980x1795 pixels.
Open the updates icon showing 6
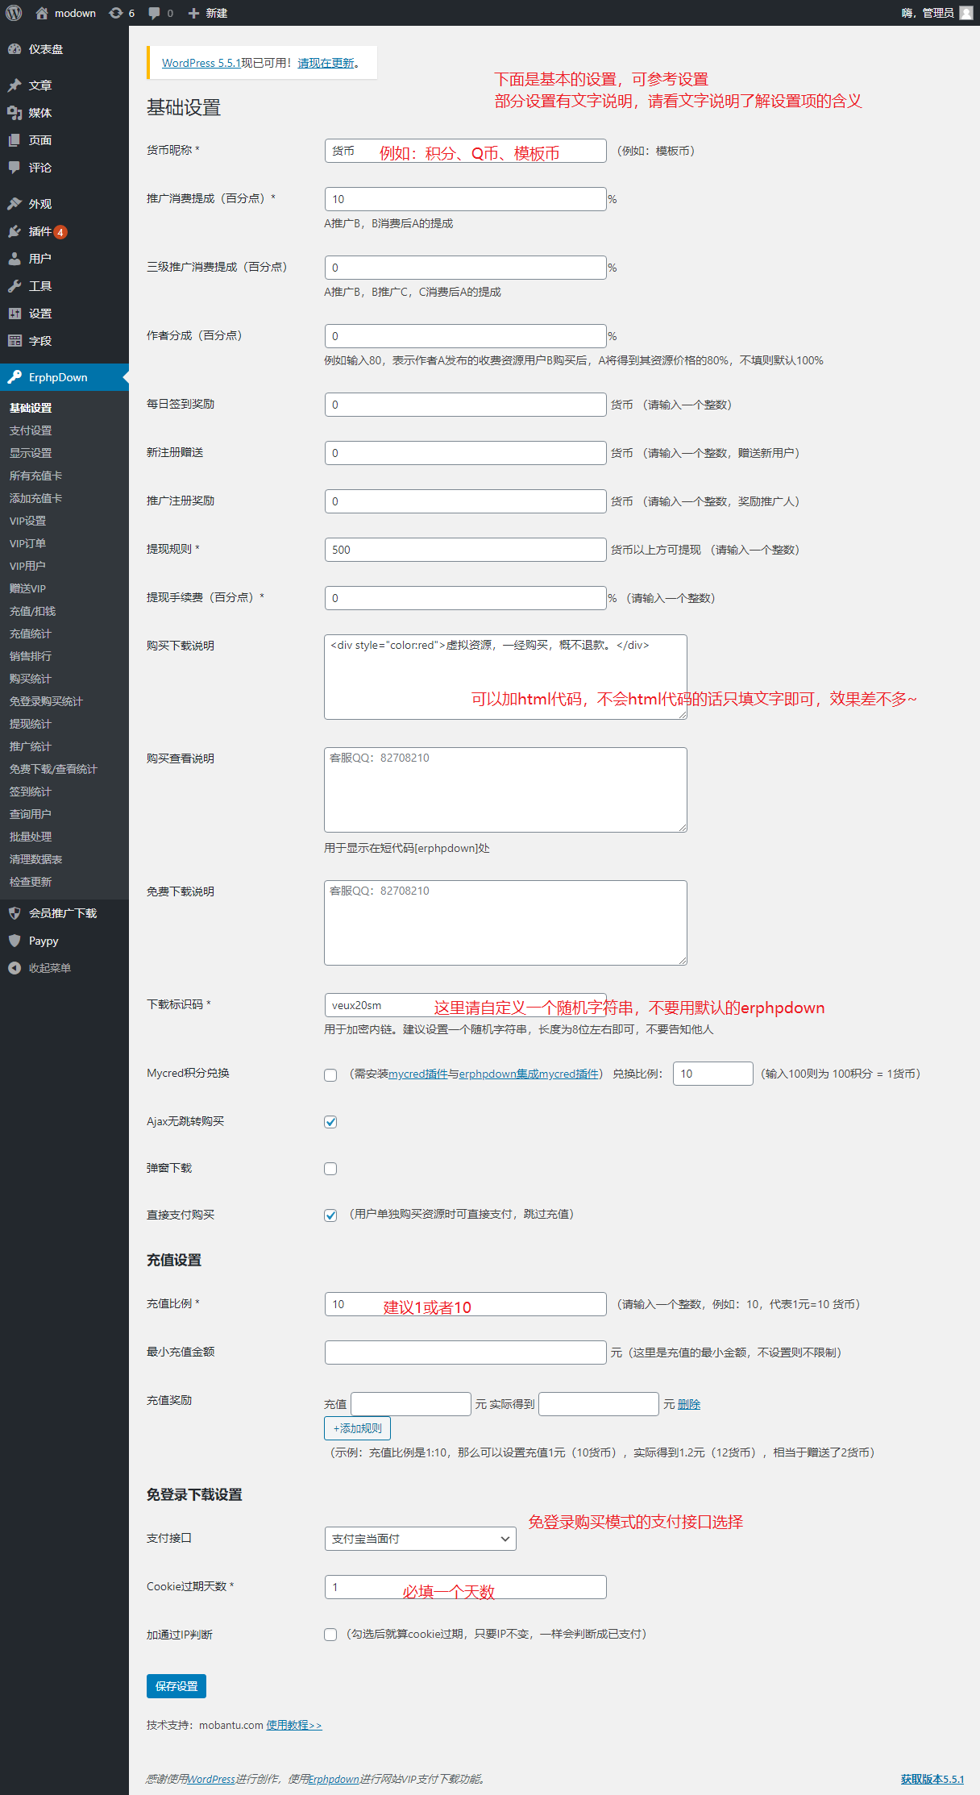[x=116, y=13]
